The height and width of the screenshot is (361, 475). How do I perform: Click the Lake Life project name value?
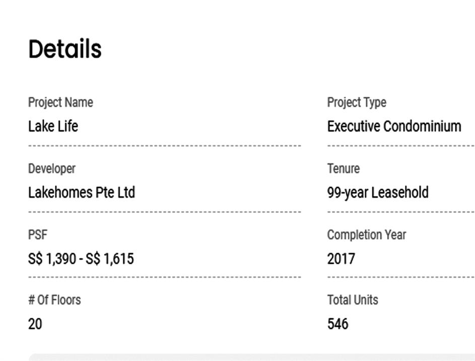coord(53,126)
